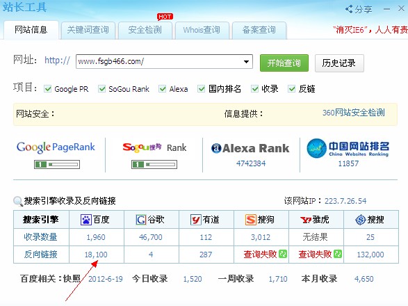Click the Sogou search engine icon
This screenshot has width=408, height=306.
(x=251, y=220)
